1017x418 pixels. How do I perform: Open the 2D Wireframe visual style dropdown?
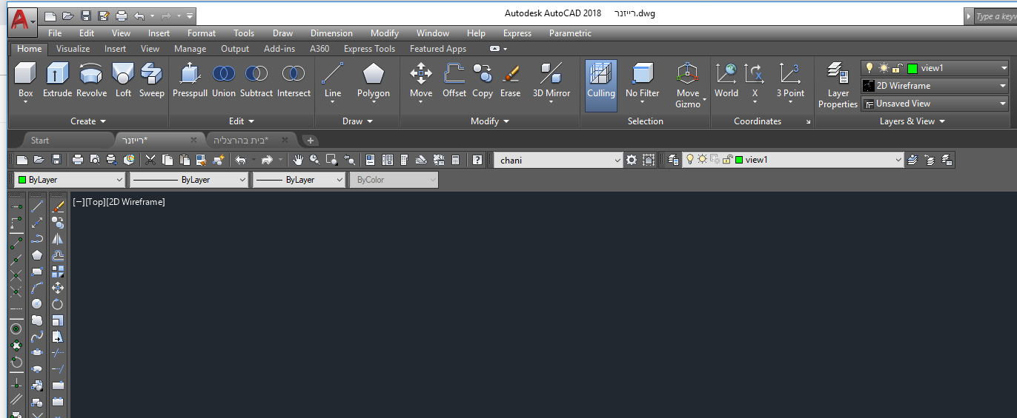tap(935, 86)
